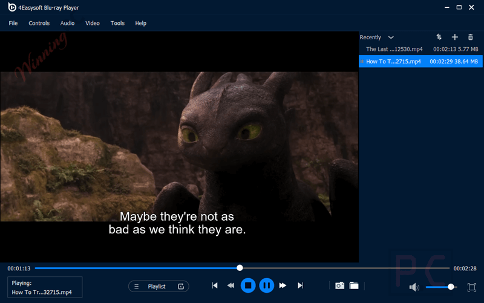484x303 pixels.
Task: Pause the playing video
Action: [267, 285]
